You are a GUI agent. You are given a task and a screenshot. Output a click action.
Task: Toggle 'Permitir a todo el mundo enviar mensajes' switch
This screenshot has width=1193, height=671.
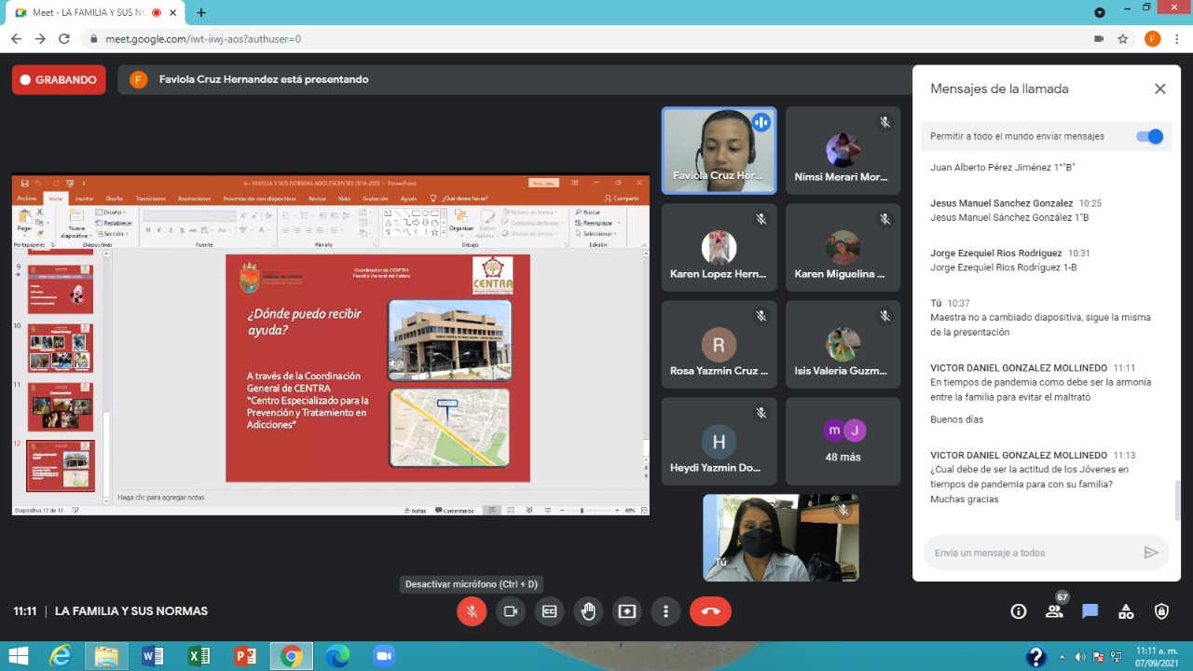pos(1150,136)
